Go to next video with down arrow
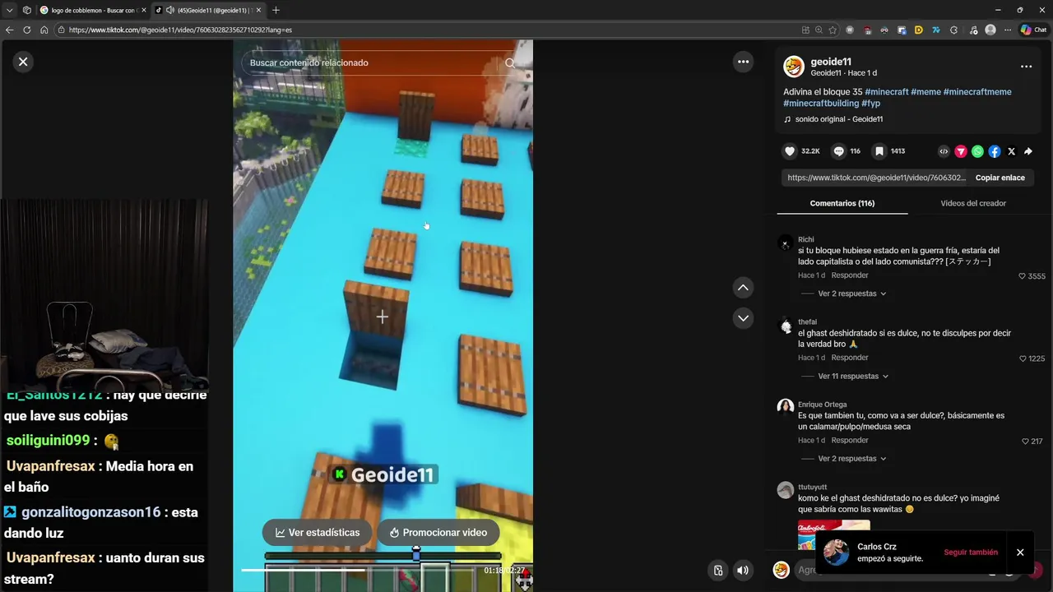The image size is (1053, 592). click(743, 317)
